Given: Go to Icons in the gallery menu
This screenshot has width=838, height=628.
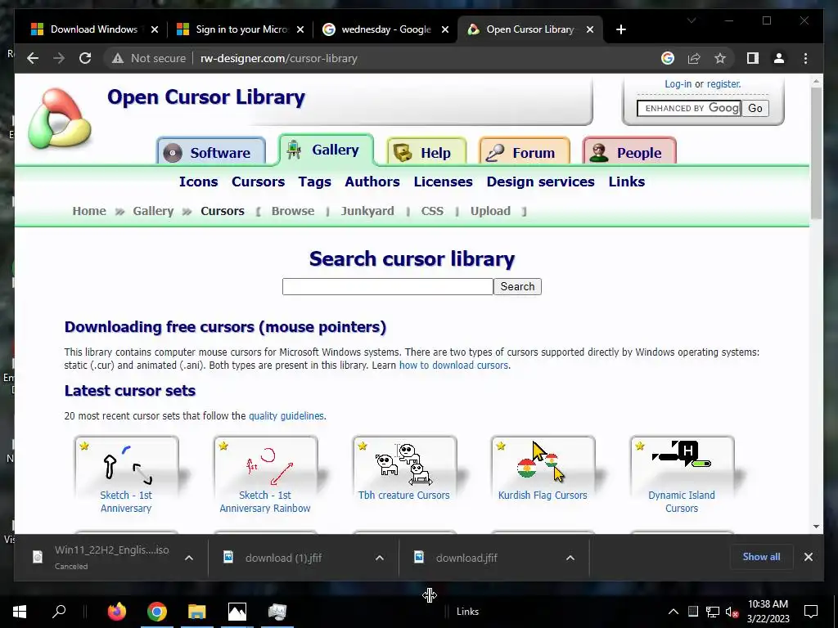Looking at the screenshot, I should tap(198, 182).
